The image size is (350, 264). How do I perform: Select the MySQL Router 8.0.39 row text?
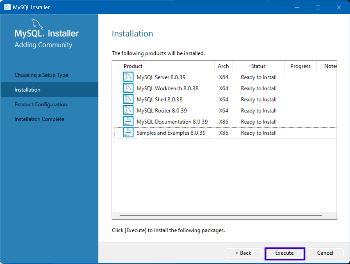[161, 111]
